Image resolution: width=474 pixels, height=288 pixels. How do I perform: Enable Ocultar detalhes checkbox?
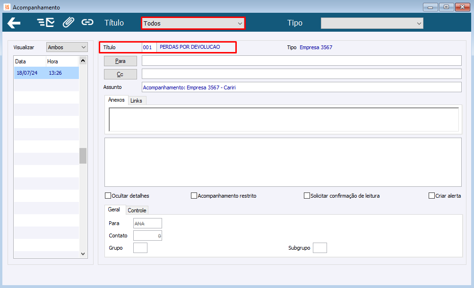point(108,196)
